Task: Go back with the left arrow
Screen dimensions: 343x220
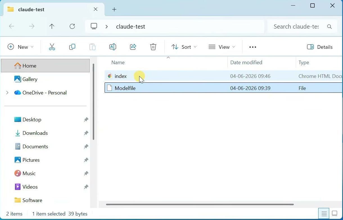Action: click(x=12, y=26)
